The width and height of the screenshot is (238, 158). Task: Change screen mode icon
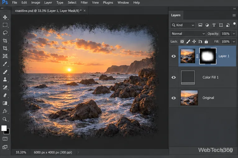[x=5, y=147]
